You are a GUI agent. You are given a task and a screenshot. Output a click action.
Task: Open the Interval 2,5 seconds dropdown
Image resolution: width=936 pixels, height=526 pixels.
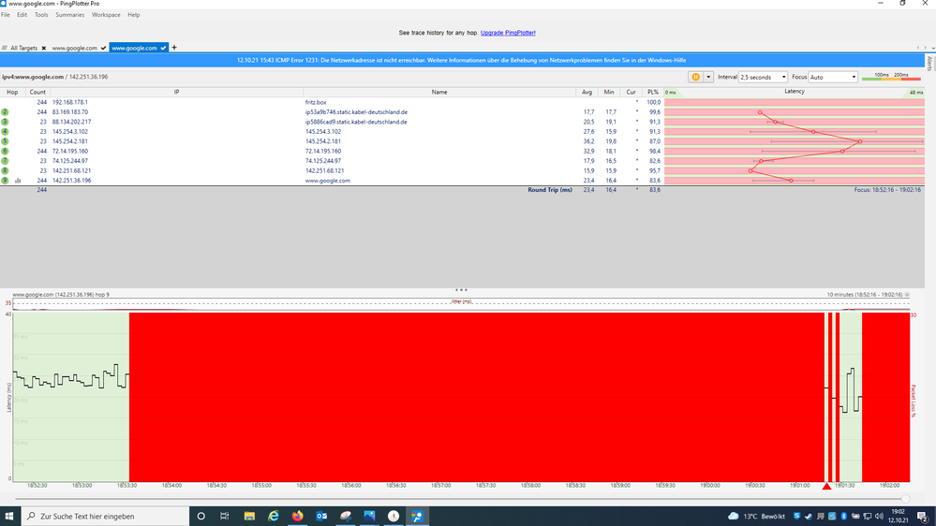coord(763,77)
